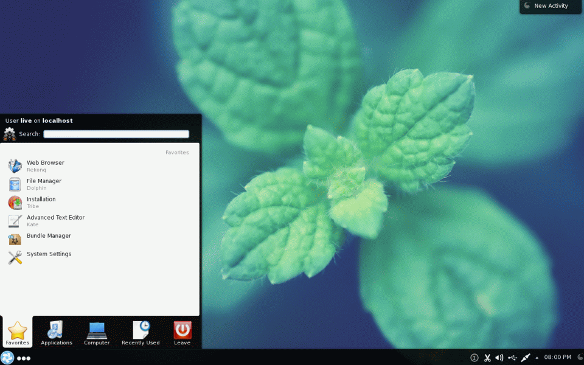
Task: Click the panel toolbox cashew icon
Action: coord(580,357)
